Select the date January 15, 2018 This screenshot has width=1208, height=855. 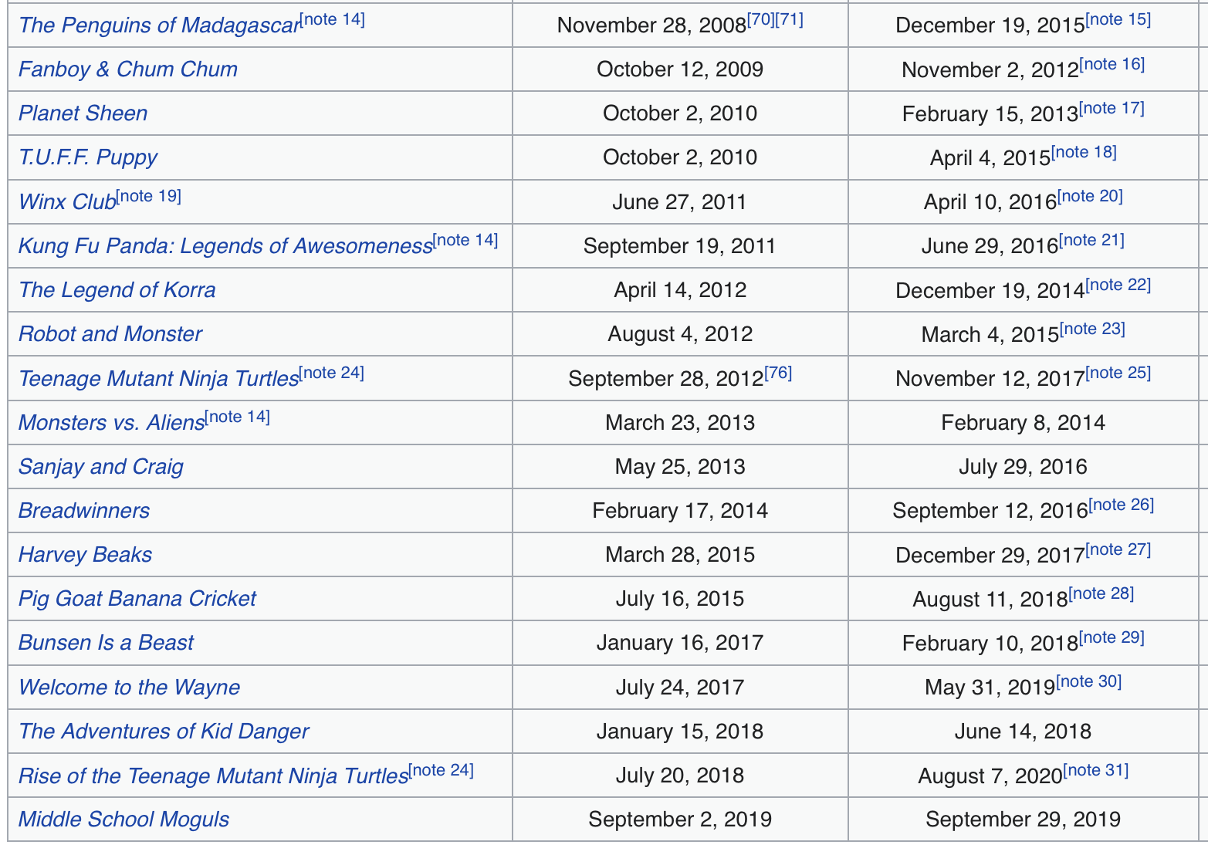click(680, 732)
